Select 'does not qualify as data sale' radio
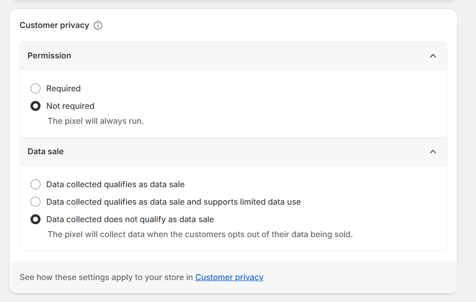 (35, 219)
